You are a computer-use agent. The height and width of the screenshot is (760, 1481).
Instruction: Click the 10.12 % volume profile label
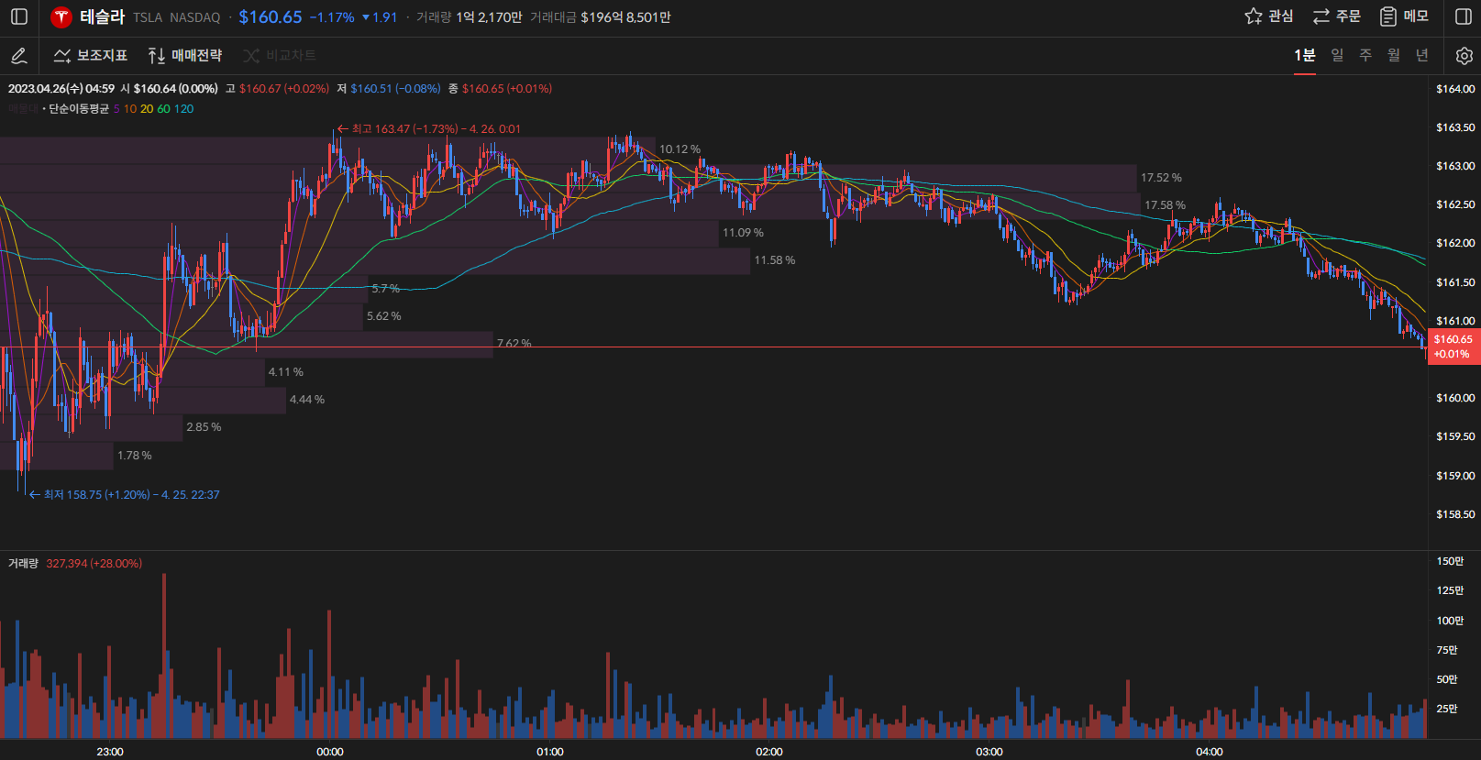pos(680,149)
